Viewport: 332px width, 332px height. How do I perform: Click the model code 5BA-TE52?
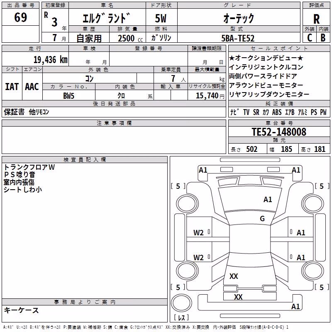(238, 38)
